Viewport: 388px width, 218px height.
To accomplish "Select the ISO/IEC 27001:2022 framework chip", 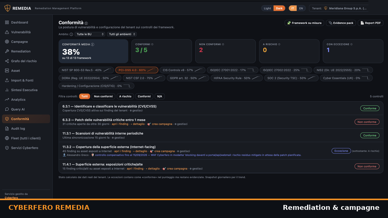I will (x=232, y=70).
